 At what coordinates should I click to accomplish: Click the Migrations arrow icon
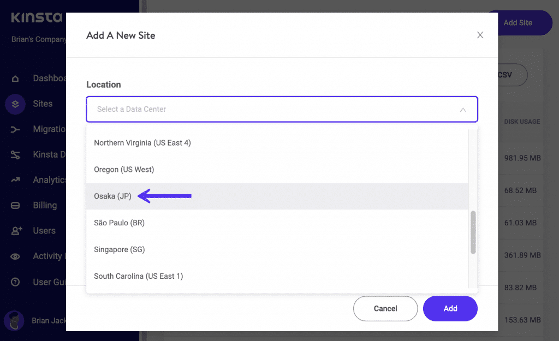(x=15, y=129)
